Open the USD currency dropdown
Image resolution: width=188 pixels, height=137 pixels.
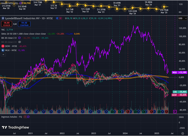(182, 18)
